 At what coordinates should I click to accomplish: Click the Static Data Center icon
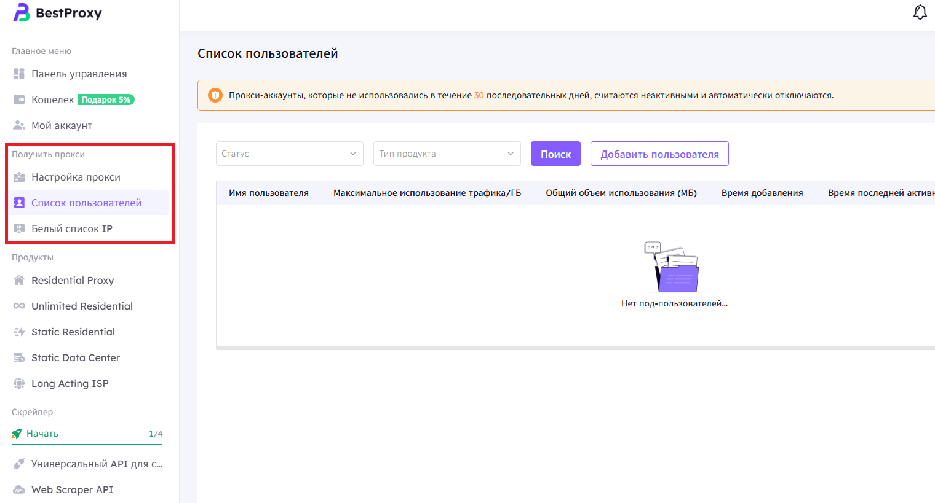tap(19, 357)
